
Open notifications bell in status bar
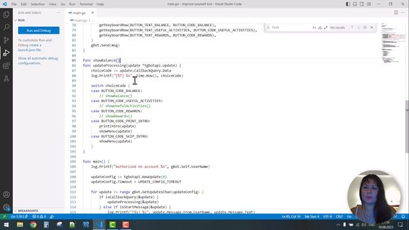click(x=403, y=217)
